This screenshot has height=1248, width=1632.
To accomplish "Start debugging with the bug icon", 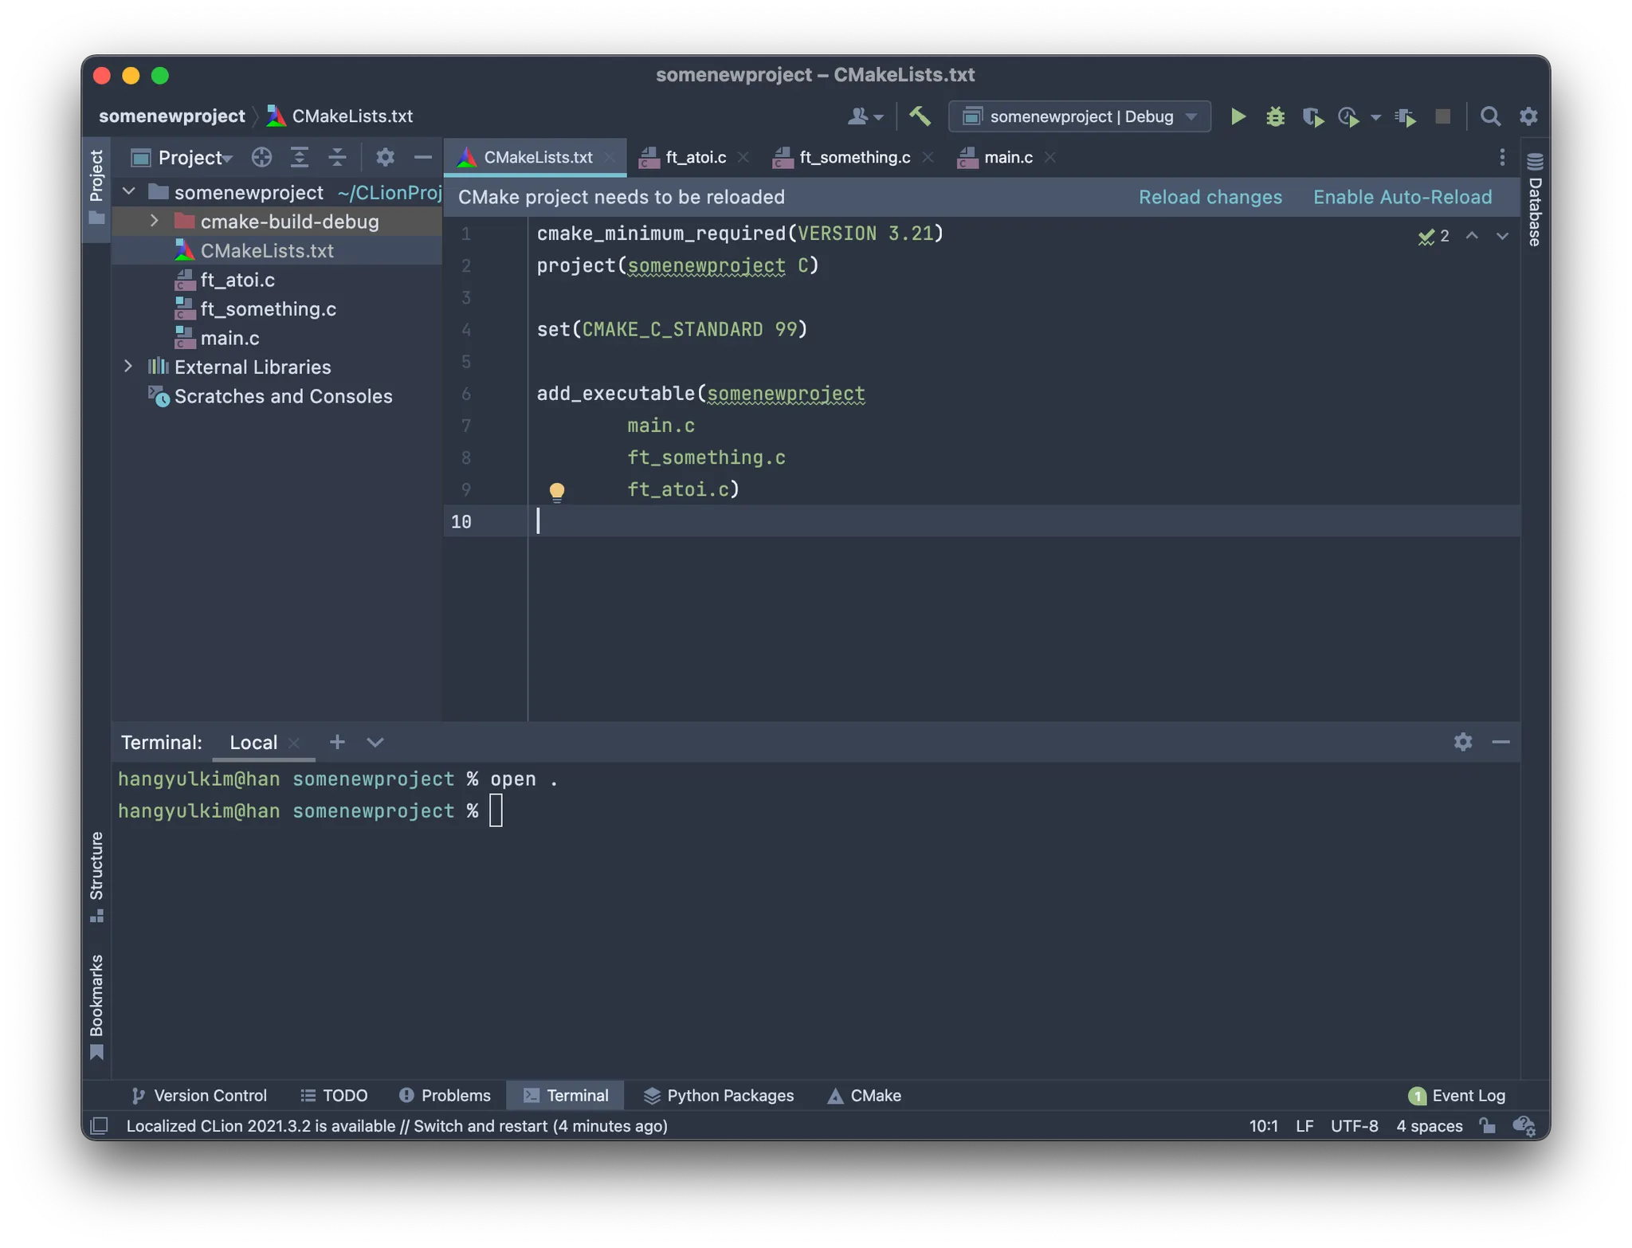I will pos(1275,116).
